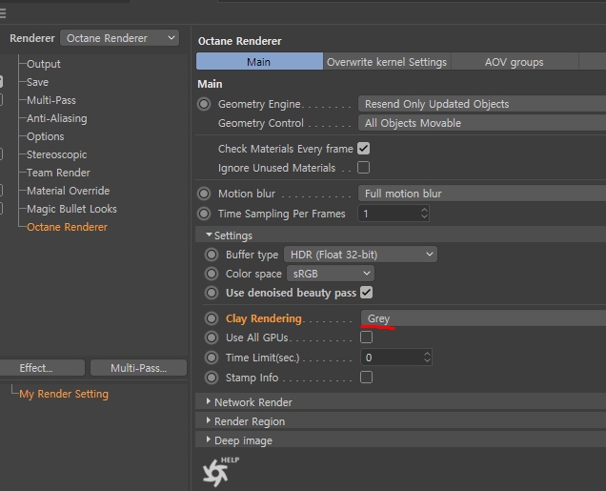The width and height of the screenshot is (606, 491).
Task: Open the hamburger menu icon
Action: click(2, 13)
